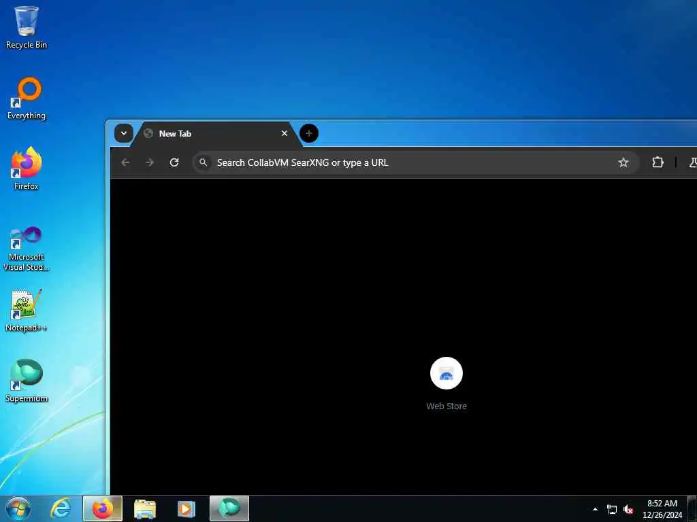Show hidden system tray icons
Viewport: 697px width, 522px height.
[595, 509]
